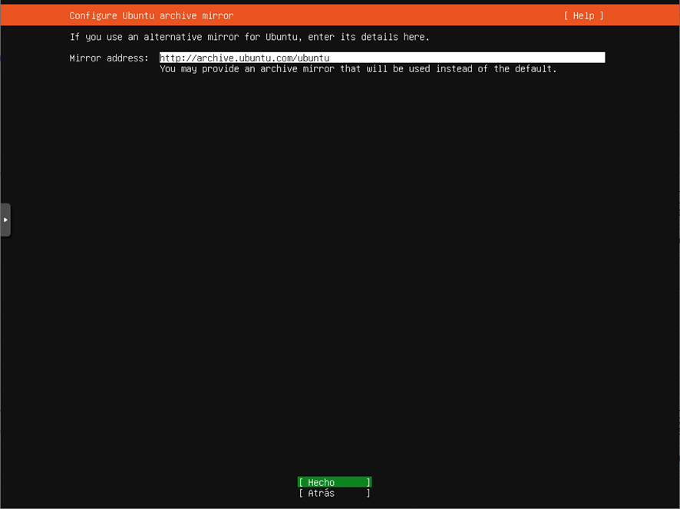This screenshot has height=509, width=680.
Task: Click the 'If you use an alternative mirror' text
Action: pyautogui.click(x=249, y=37)
